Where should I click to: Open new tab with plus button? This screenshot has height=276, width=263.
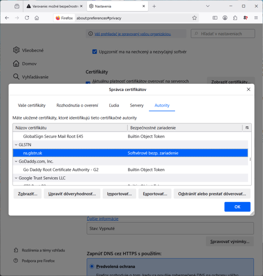pyautogui.click(x=154, y=6)
